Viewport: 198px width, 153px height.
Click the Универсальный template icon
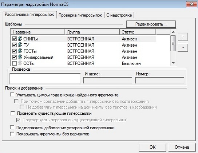20,57
